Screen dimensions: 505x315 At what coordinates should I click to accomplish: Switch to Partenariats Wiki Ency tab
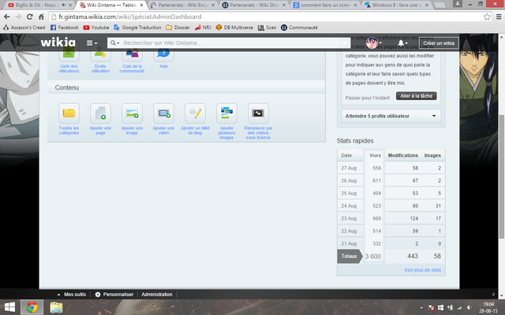(182, 6)
